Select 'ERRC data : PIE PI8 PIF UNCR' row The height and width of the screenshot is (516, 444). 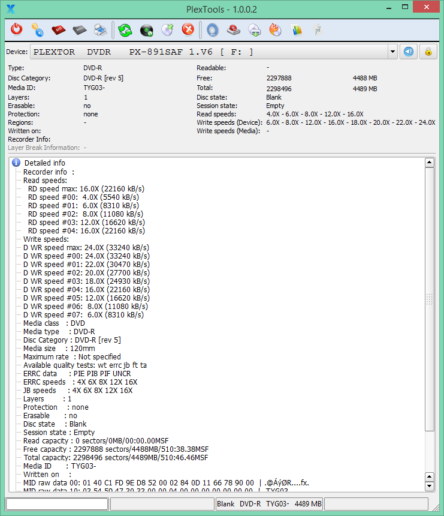click(x=77, y=374)
